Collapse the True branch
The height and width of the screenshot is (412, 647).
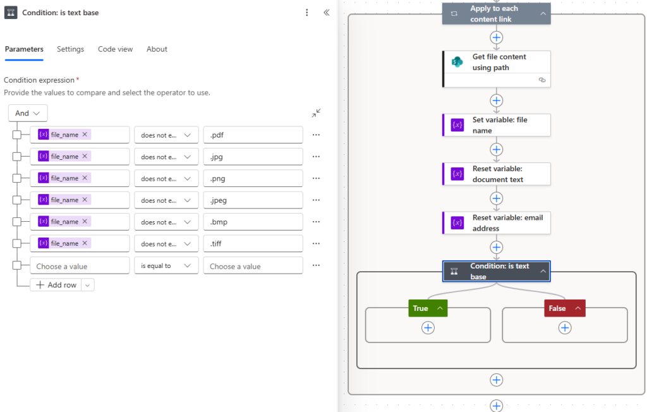[x=440, y=308]
